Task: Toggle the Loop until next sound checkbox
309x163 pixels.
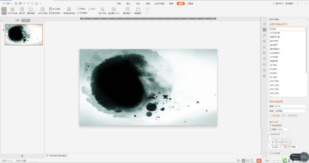Action: [x=271, y=116]
